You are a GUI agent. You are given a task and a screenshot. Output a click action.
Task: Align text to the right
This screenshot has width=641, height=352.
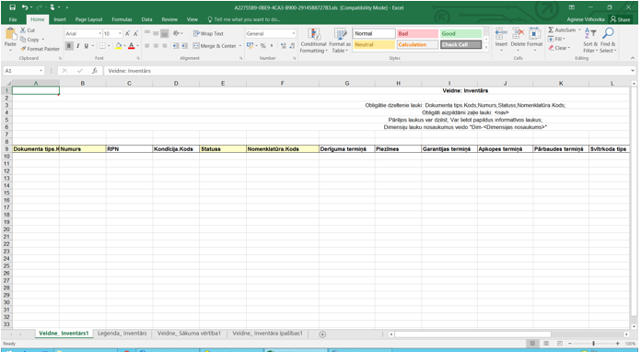point(164,46)
